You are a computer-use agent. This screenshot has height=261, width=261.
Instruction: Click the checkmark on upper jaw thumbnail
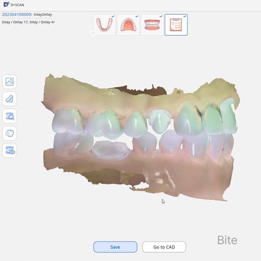click(x=137, y=17)
